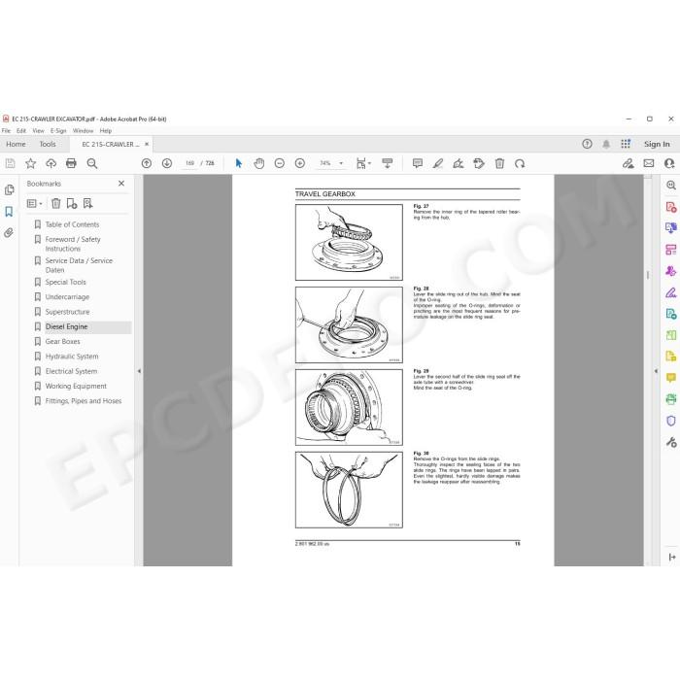Viewport: 680px width, 680px height.
Task: Add a sticky note comment
Action: pyautogui.click(x=418, y=163)
